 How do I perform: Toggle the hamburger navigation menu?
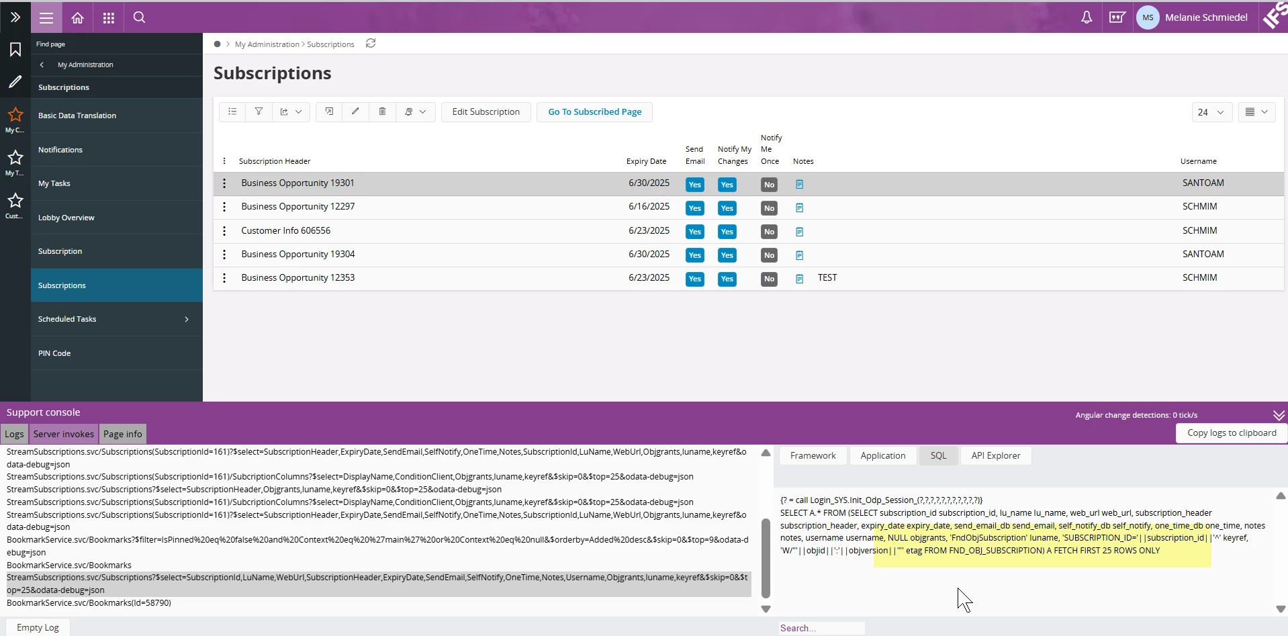[x=46, y=17]
